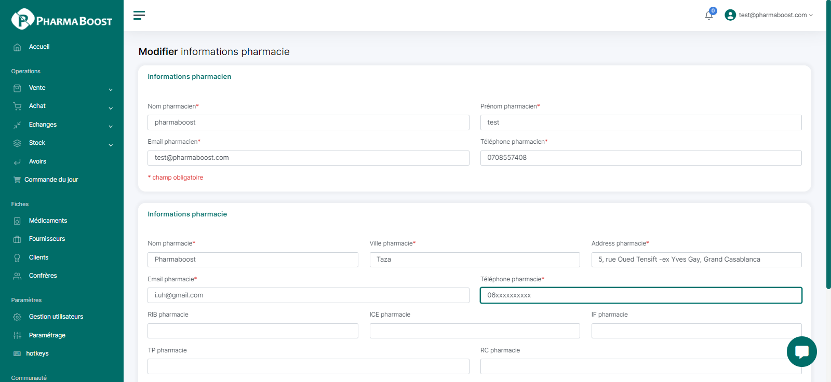Focus the Email pharmacie field
Image resolution: width=831 pixels, height=382 pixels.
(309, 295)
